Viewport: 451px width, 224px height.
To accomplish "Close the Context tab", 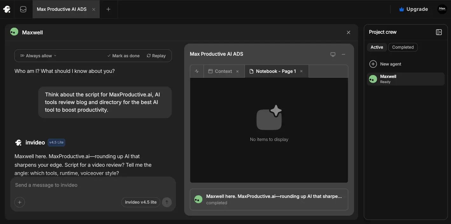I will 237,71.
